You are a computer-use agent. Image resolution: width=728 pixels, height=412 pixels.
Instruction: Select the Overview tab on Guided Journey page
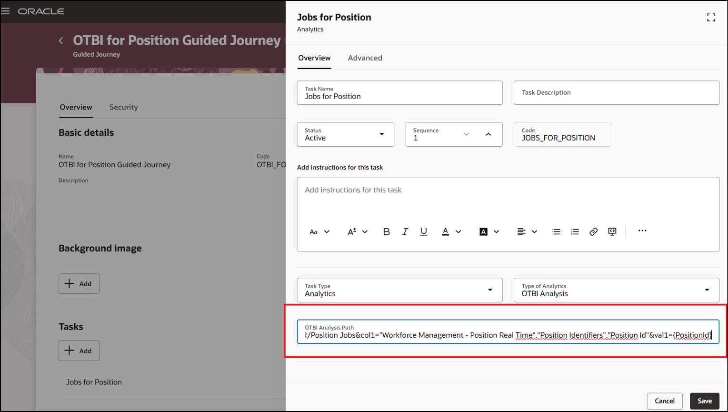[76, 107]
